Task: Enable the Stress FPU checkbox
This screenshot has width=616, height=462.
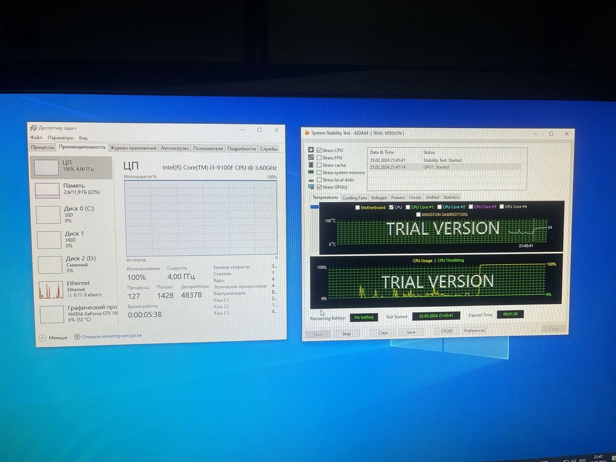Action: (319, 158)
